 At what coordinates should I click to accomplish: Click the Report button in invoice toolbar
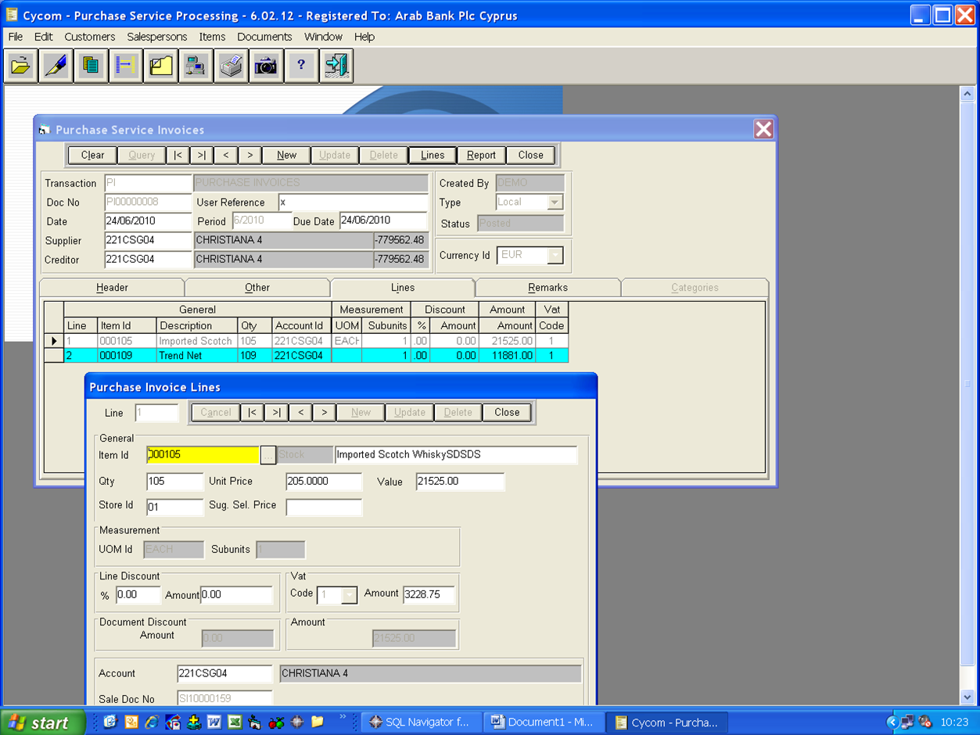[481, 155]
